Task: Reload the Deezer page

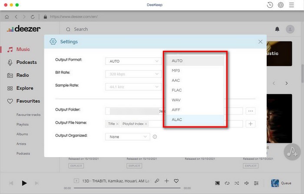Action: coord(33,17)
